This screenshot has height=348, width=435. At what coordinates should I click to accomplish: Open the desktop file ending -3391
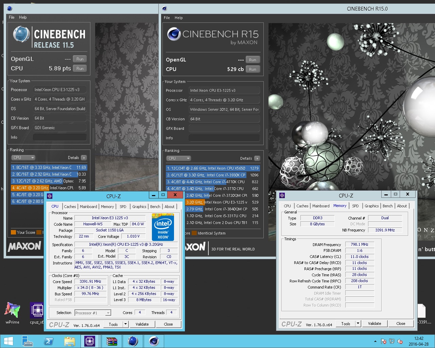point(424,314)
